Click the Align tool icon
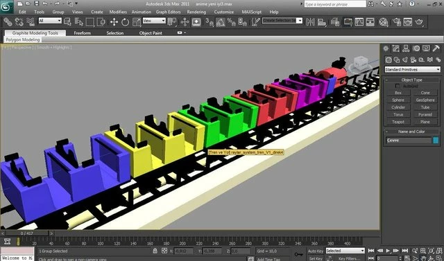 [x=322, y=21]
